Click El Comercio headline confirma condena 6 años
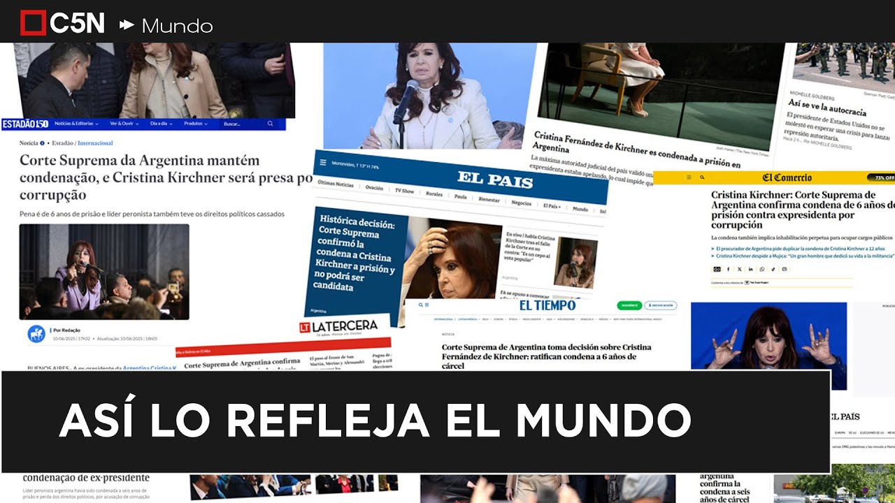Image resolution: width=895 pixels, height=503 pixels. (x=803, y=210)
